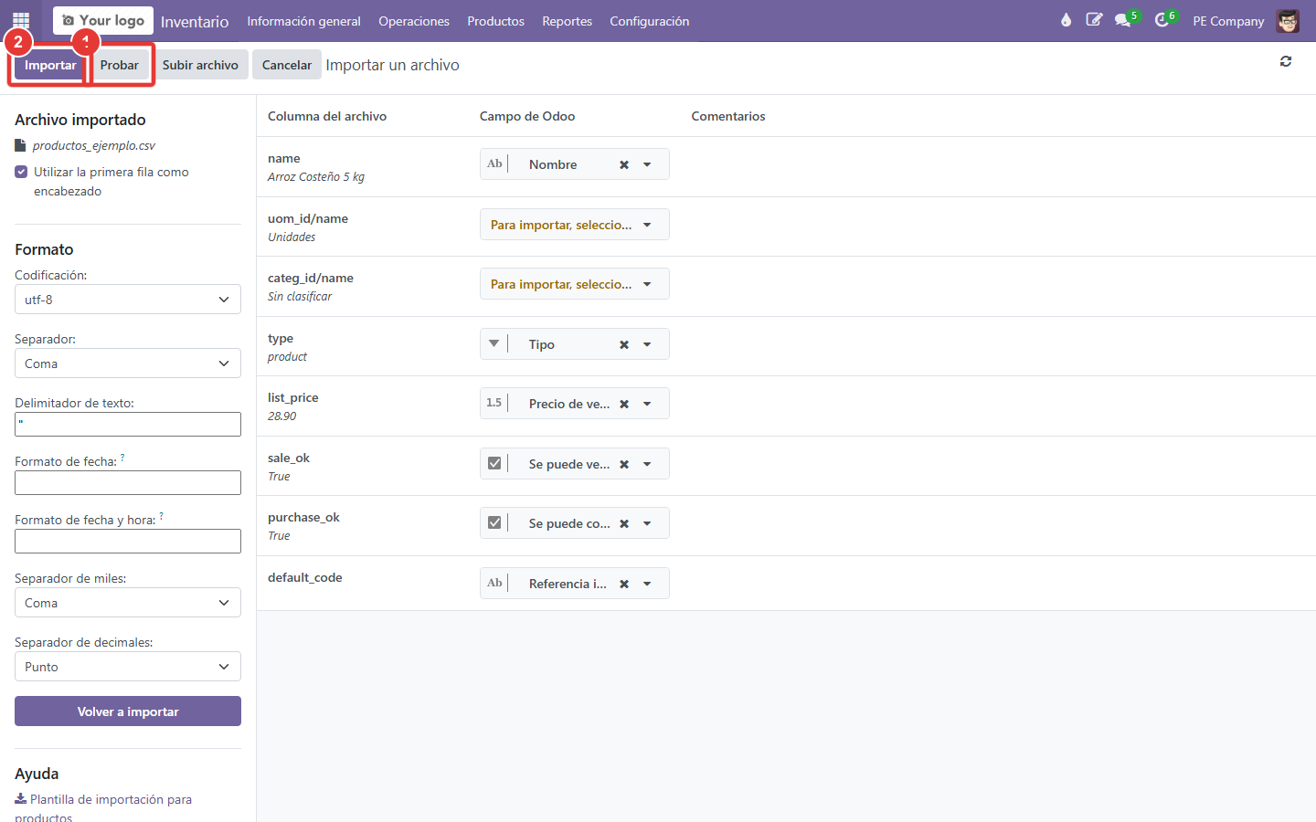1316x822 pixels.
Task: Click the refresh icon at top right
Action: pos(1286,61)
